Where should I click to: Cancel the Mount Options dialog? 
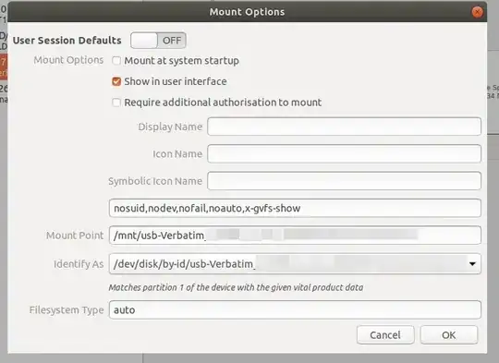tap(385, 335)
